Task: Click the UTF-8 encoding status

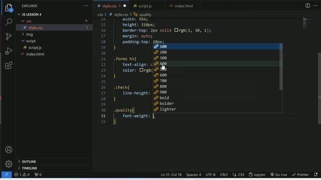Action: [211, 174]
